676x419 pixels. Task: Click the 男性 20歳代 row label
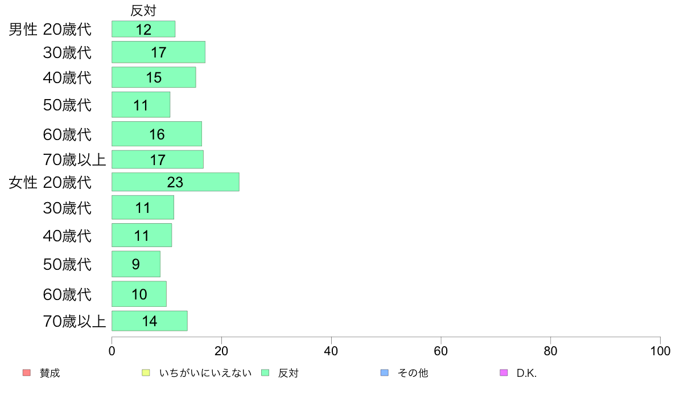pos(50,30)
